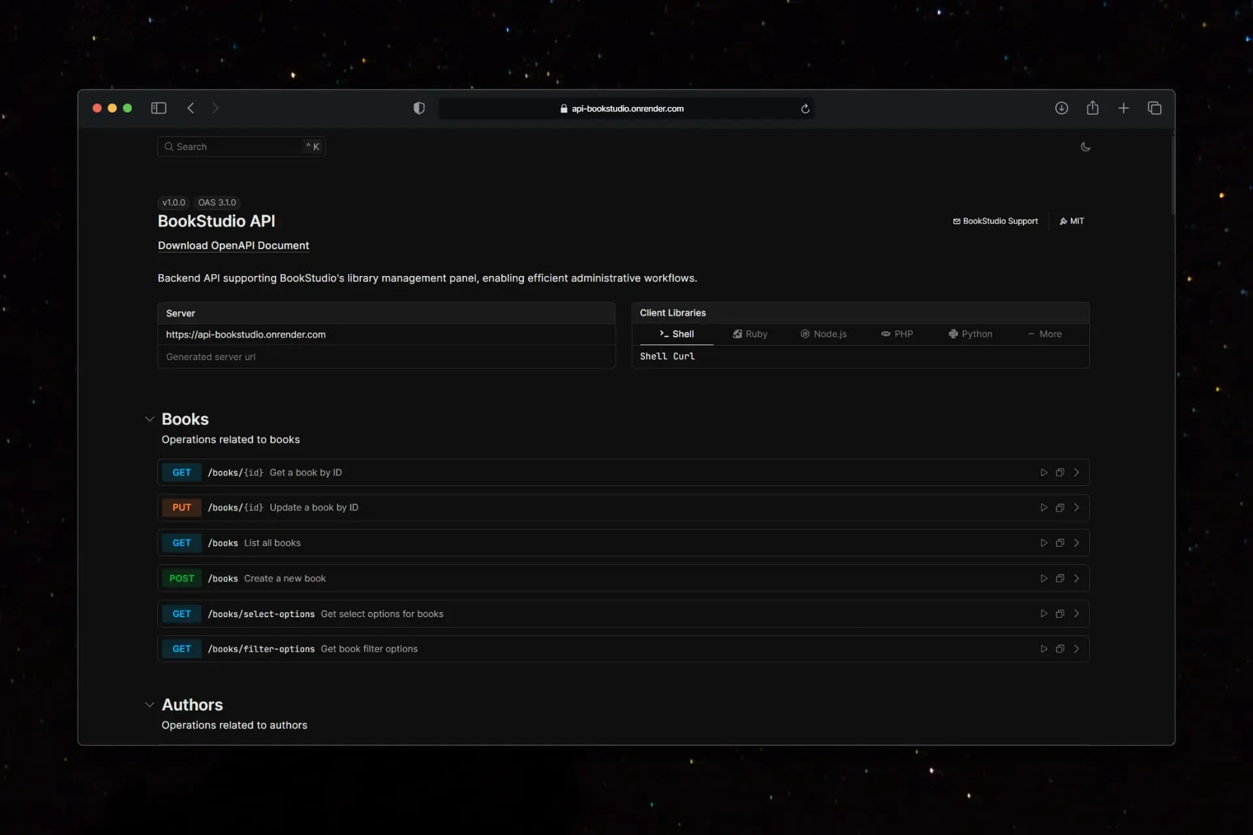
Task: Open the search field magnifier icon
Action: click(x=169, y=146)
